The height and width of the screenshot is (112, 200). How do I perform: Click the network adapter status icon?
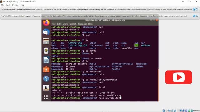[x=172, y=110]
